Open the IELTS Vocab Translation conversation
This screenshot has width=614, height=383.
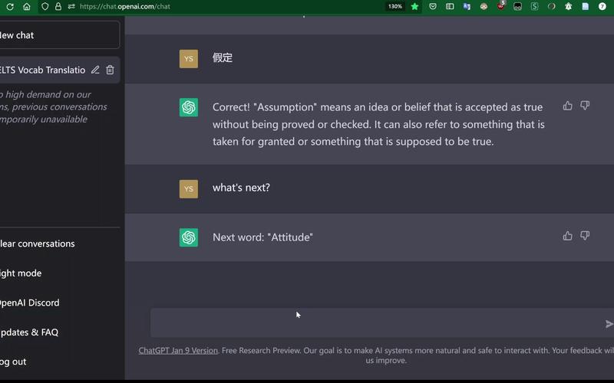tap(42, 70)
